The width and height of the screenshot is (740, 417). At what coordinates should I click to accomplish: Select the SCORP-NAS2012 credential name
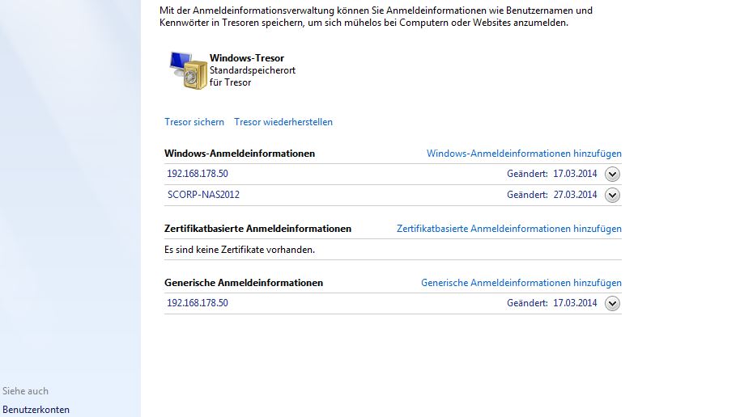click(x=203, y=195)
